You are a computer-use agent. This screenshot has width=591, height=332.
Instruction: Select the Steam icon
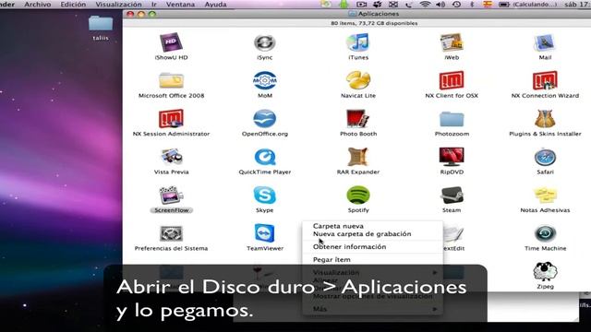click(x=452, y=196)
